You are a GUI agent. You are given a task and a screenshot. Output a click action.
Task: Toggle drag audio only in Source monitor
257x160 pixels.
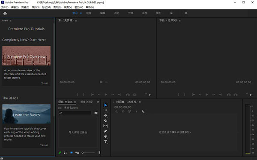106,82
